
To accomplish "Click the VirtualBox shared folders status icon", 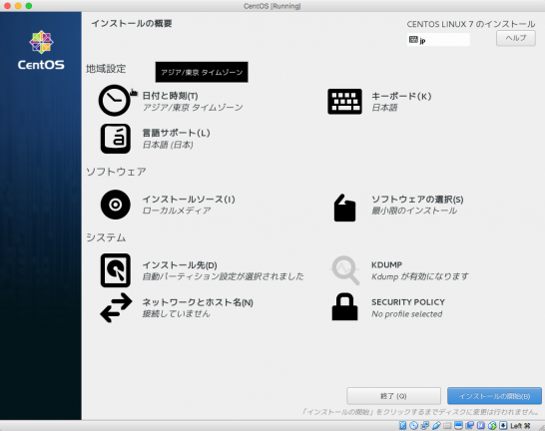I will point(447,425).
